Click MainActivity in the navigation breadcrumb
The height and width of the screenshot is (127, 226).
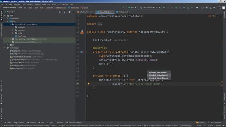point(74,8)
